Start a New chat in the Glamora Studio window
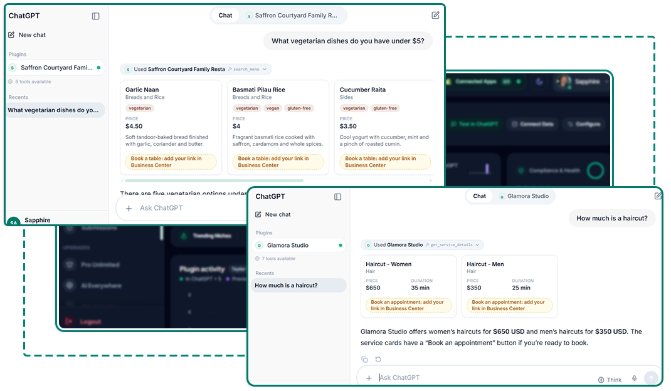 click(x=273, y=214)
